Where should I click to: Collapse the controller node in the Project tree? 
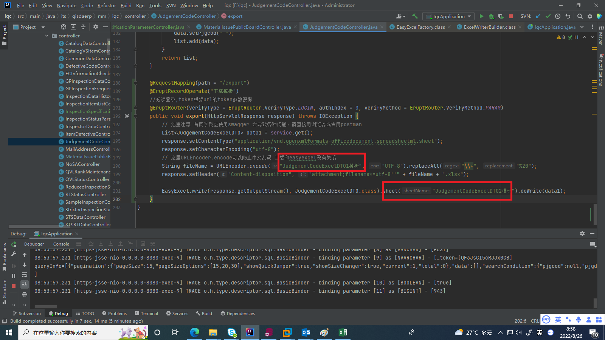pyautogui.click(x=47, y=36)
